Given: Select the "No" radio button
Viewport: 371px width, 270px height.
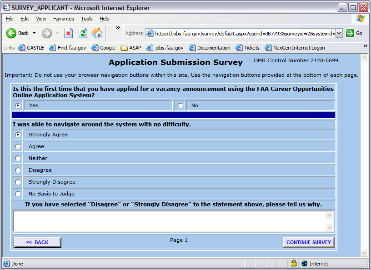Looking at the screenshot, I should (x=180, y=105).
